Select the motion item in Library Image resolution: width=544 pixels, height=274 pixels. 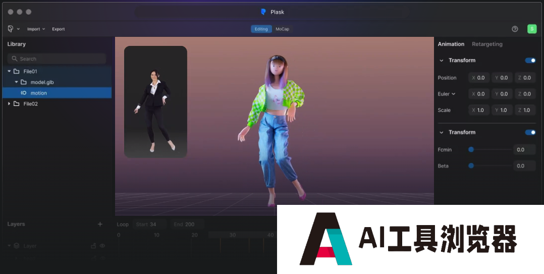point(57,93)
